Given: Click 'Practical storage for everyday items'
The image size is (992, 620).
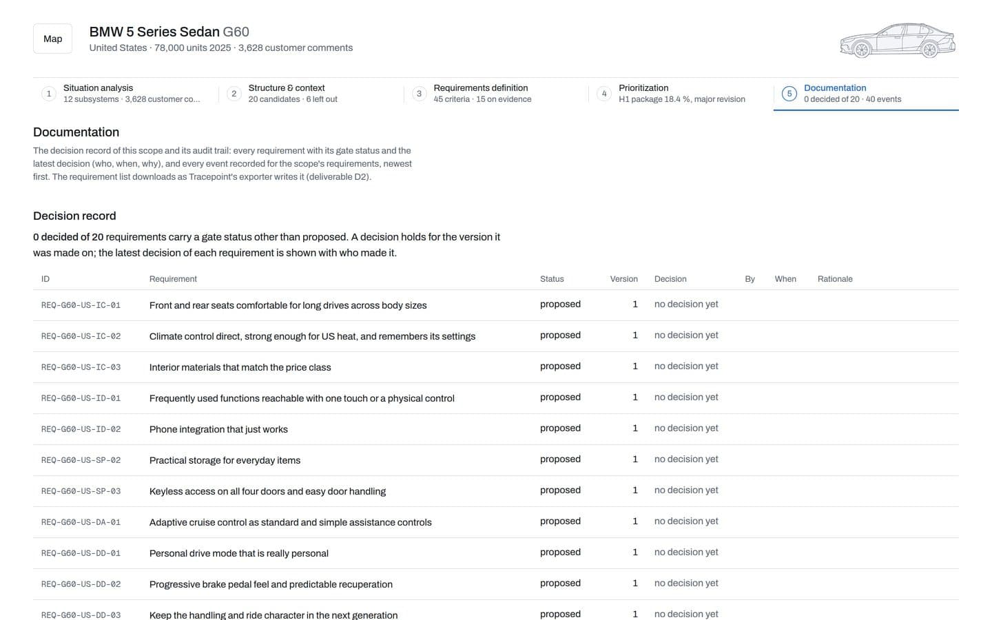Looking at the screenshot, I should [225, 460].
